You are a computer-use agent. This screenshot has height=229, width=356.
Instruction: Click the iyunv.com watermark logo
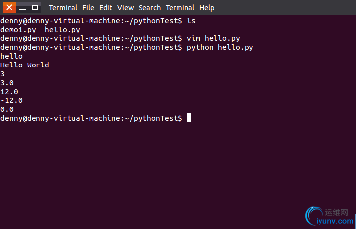(x=329, y=216)
